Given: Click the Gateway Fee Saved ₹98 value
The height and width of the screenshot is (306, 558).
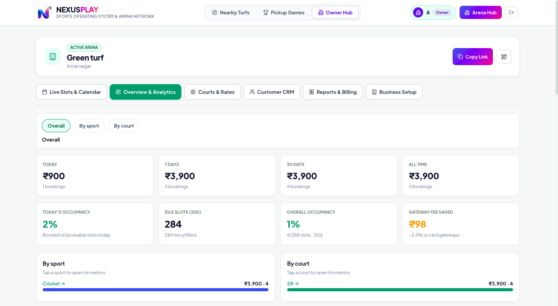Looking at the screenshot, I should [417, 224].
